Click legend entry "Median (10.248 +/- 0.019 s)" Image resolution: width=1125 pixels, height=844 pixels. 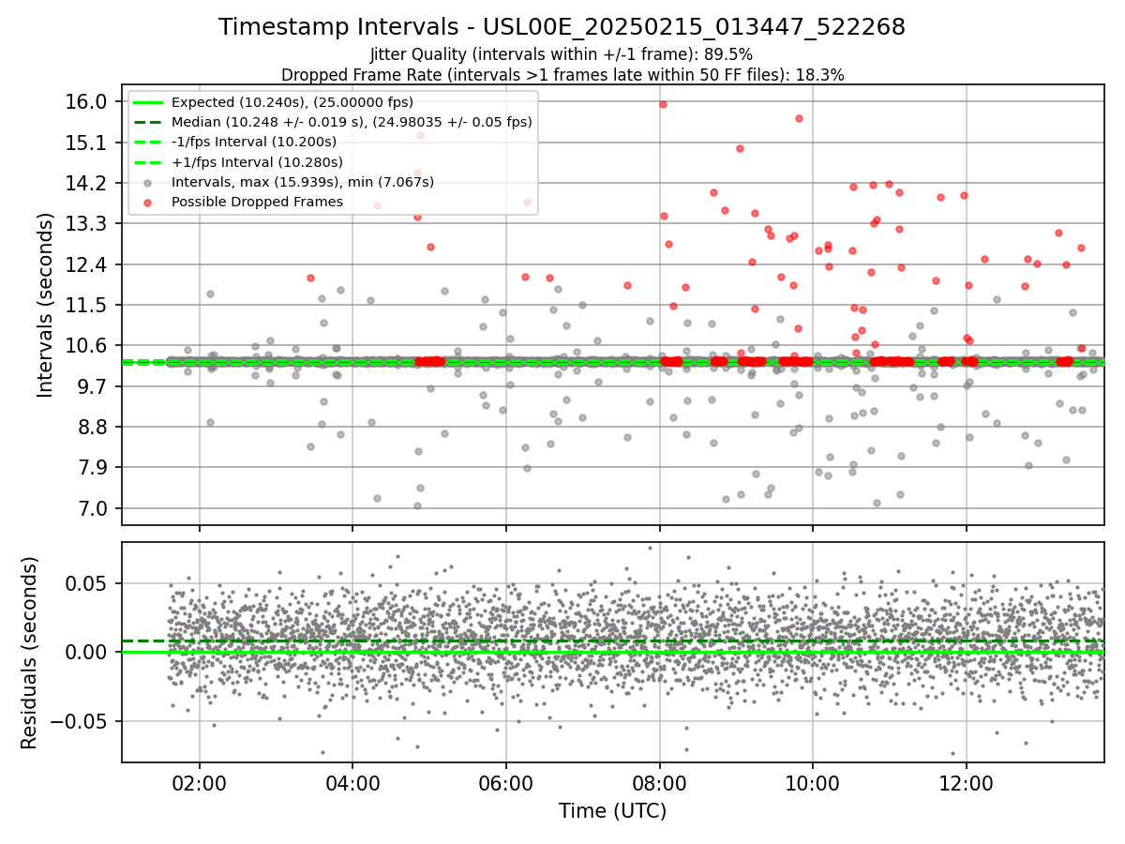click(352, 122)
